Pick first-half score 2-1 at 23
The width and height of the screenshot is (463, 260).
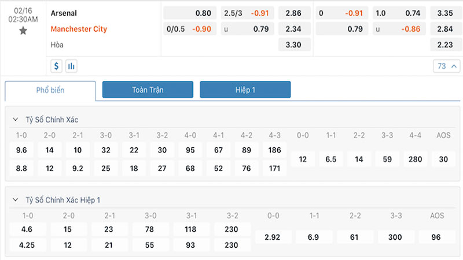pyautogui.click(x=109, y=229)
